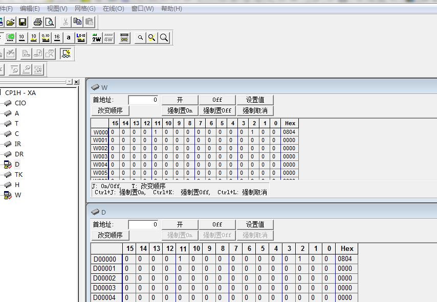Click the Save floppy disk icon
This screenshot has height=302, width=437.
[x=23, y=21]
